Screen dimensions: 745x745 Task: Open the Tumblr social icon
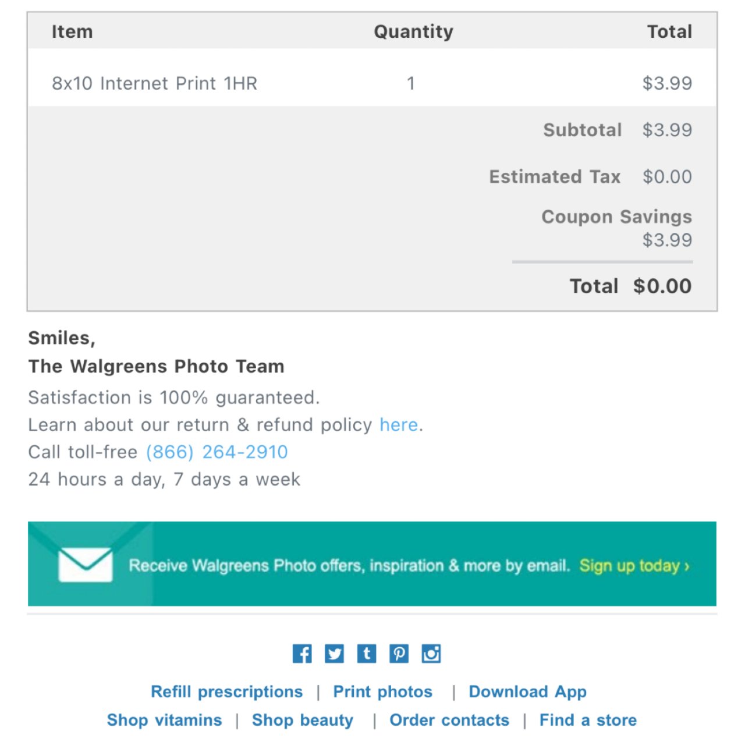[367, 654]
